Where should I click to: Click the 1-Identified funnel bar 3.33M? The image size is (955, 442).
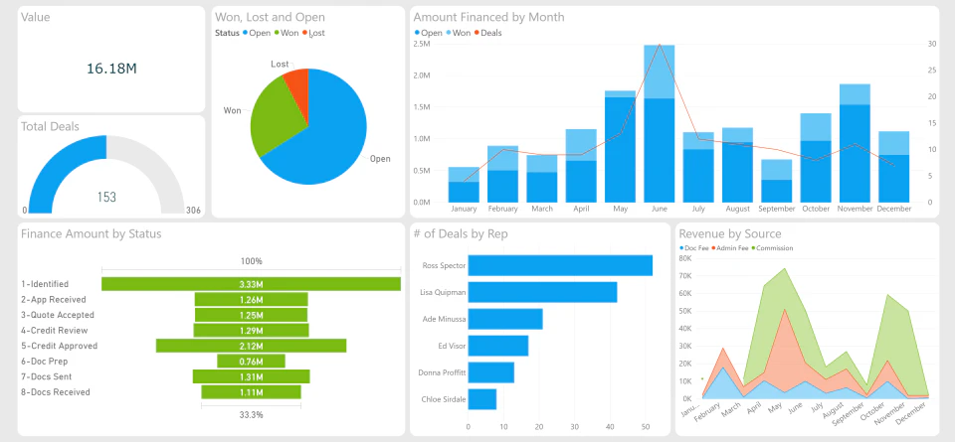[x=251, y=284]
